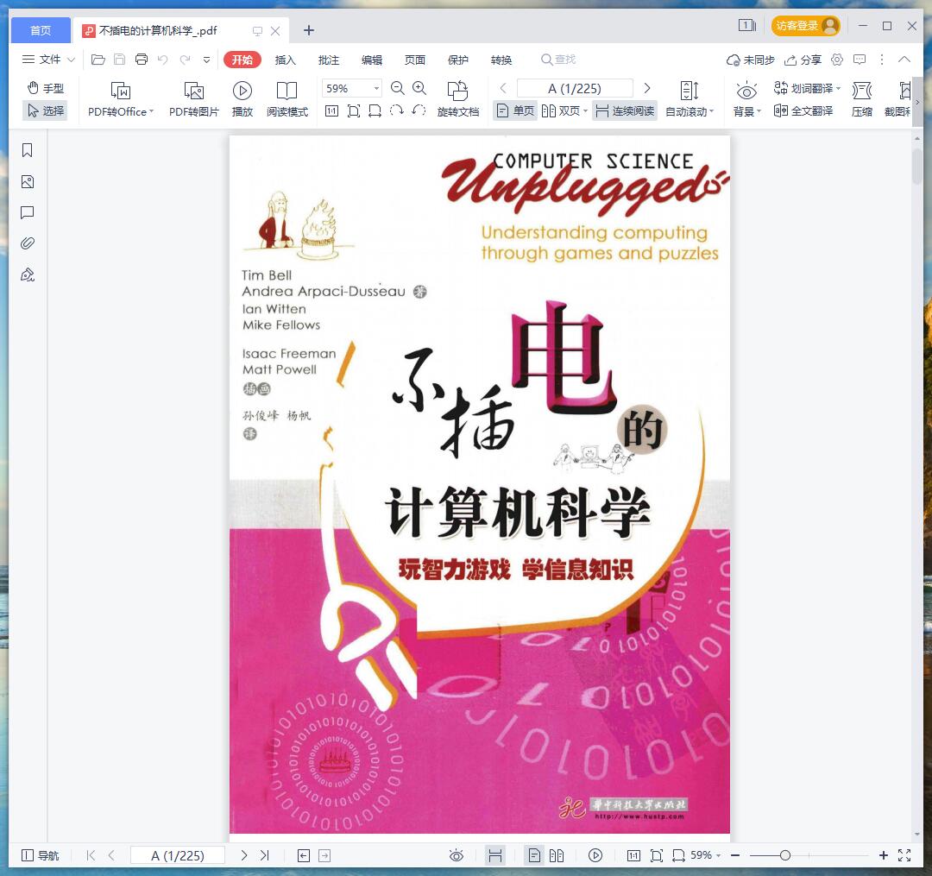Open background options (背景)
This screenshot has width=932, height=876.
[x=746, y=99]
